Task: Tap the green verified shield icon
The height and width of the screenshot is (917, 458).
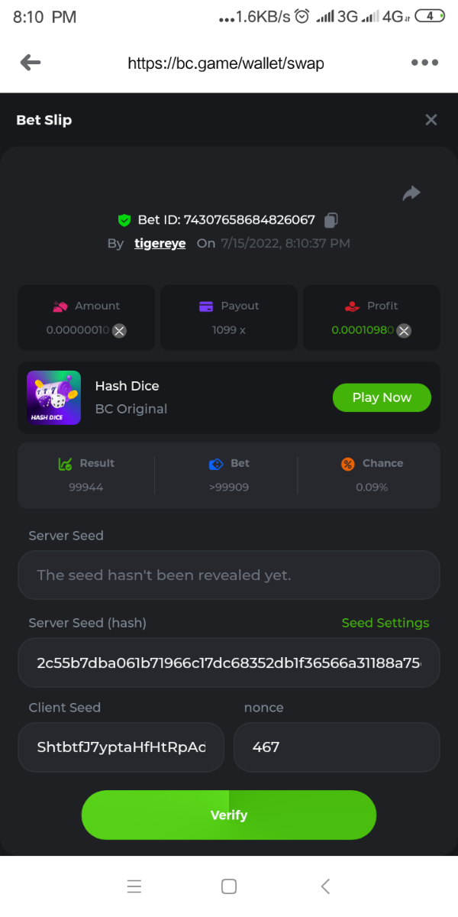Action: (x=124, y=220)
